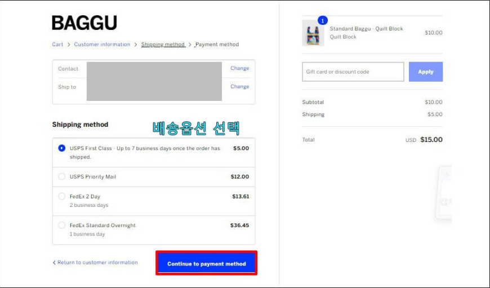
Task: Select Payment method breadcrumb
Action: click(217, 45)
